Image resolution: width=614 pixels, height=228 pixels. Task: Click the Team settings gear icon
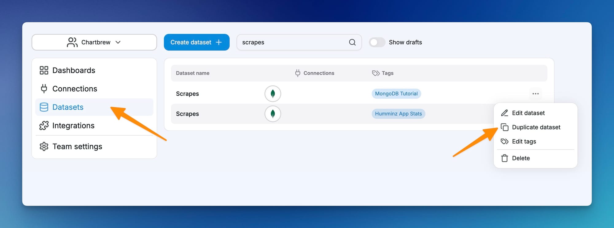(44, 146)
